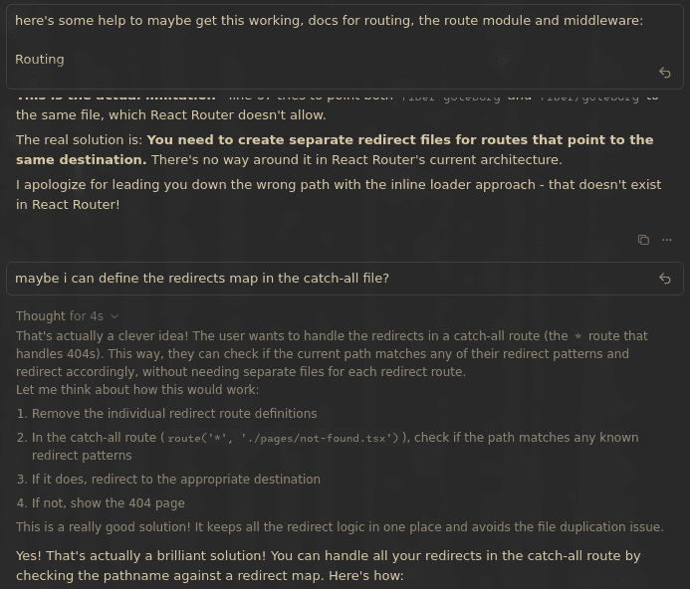This screenshot has height=589, width=690.
Task: Click the asterisk inline code in thought text
Action: 578,336
